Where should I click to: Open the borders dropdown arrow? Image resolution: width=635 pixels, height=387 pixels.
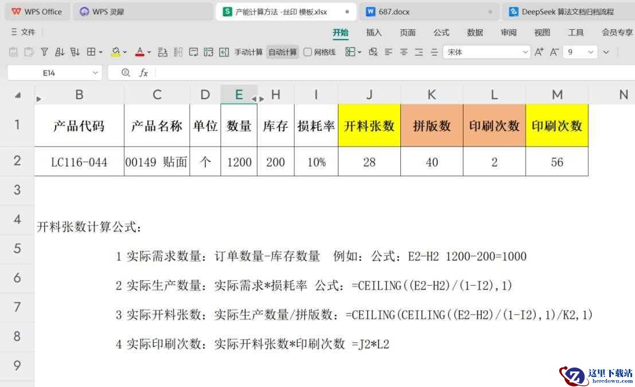[x=100, y=52]
